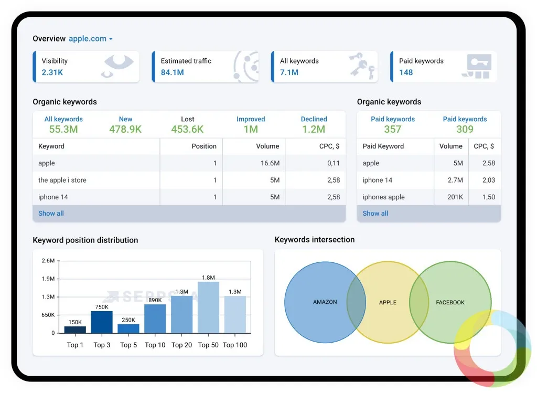Click the eye icon on Visibility card
This screenshot has width=537, height=393.
coord(117,66)
